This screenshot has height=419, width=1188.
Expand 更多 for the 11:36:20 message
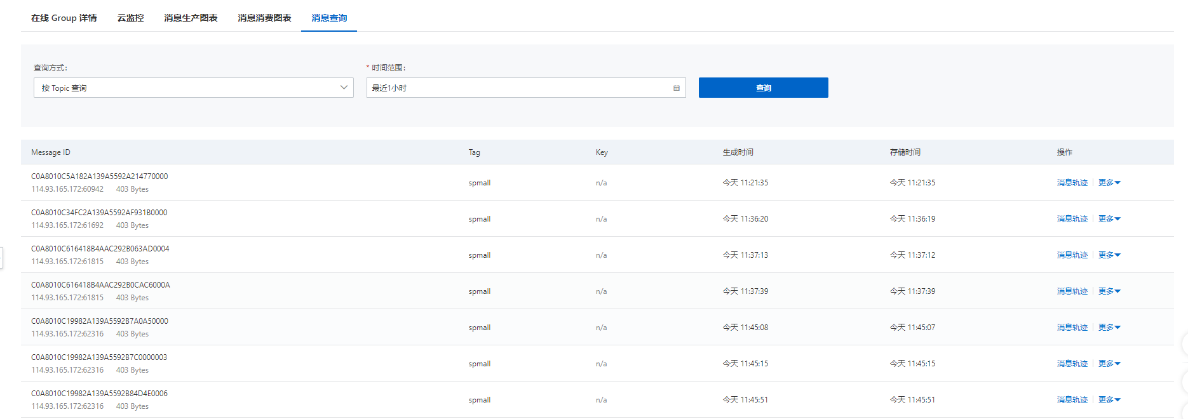1109,219
